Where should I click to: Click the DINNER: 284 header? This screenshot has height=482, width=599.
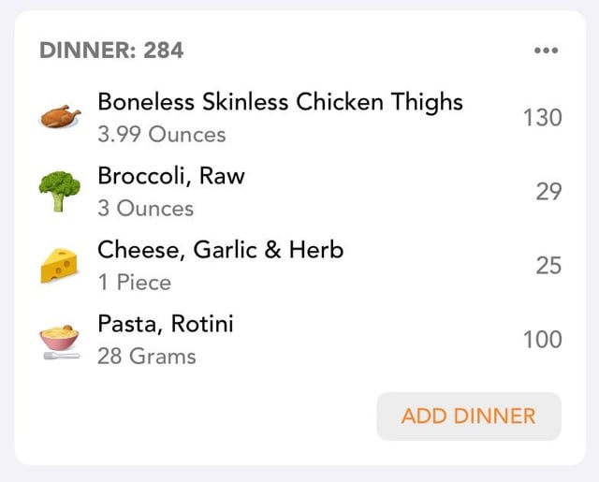(x=111, y=51)
